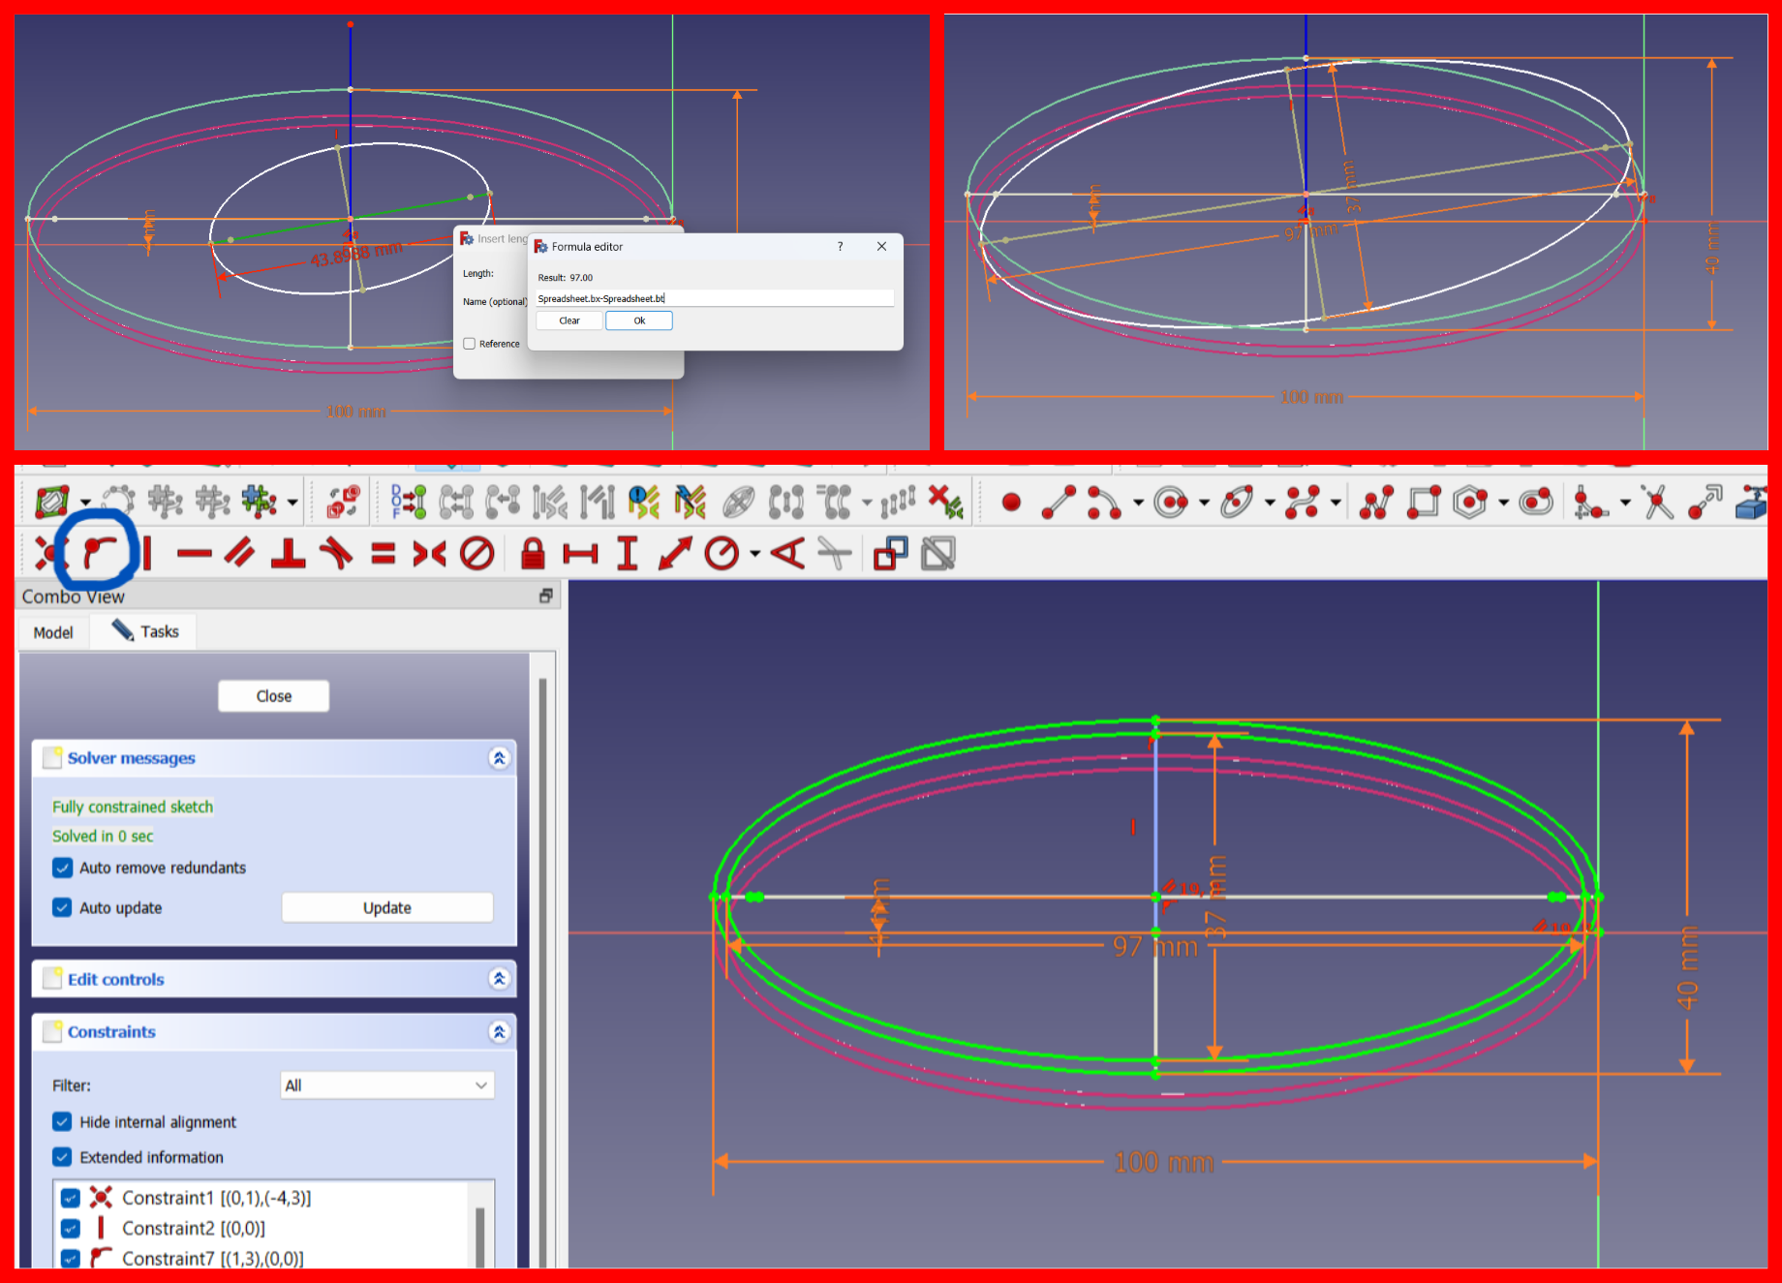The width and height of the screenshot is (1782, 1283).
Task: Click the Spreadsheet formula input field
Action: tap(714, 297)
